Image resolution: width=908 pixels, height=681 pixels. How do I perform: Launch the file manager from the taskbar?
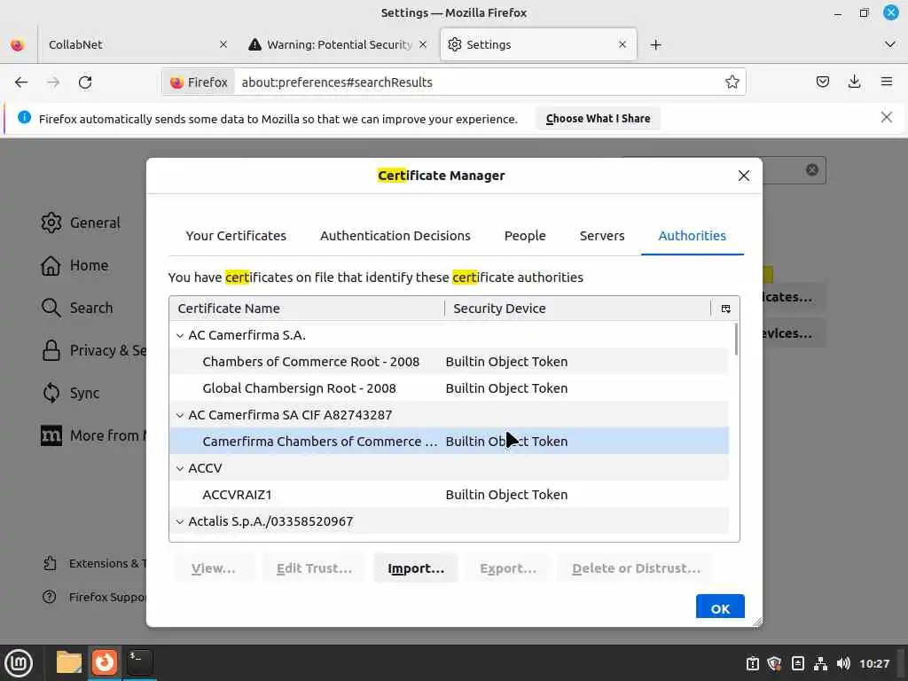(x=69, y=662)
